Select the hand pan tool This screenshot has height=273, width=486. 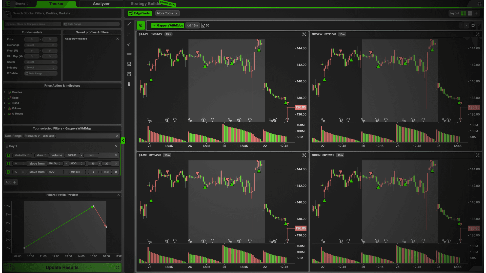[x=129, y=84]
